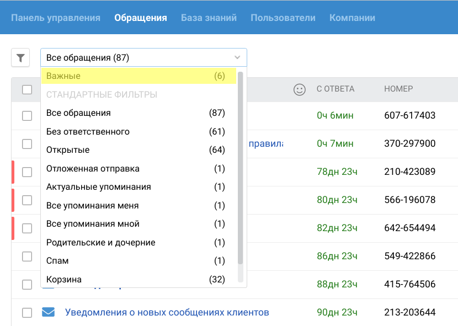Choose Все обращения (87) in filter list
The image size is (458, 326).
pos(139,113)
